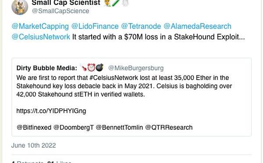
Task: Click the alarm clock emoji icon
Action: [92, 68]
